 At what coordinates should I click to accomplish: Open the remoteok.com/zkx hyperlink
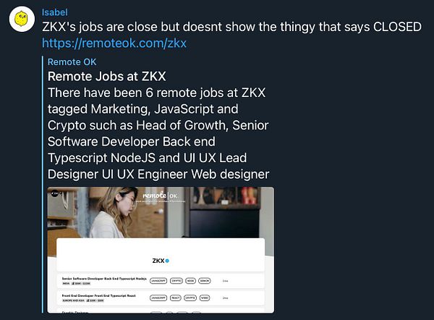[x=114, y=43]
